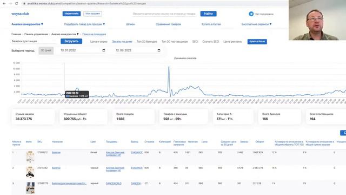Switch to the SEO tab
Screen dimensions: 346x195
pyautogui.click(x=195, y=42)
